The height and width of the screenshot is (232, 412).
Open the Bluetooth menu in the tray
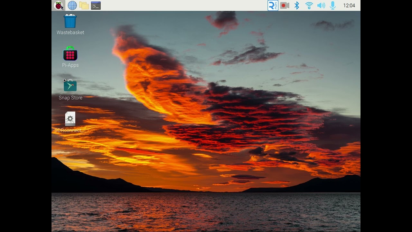coord(297,5)
